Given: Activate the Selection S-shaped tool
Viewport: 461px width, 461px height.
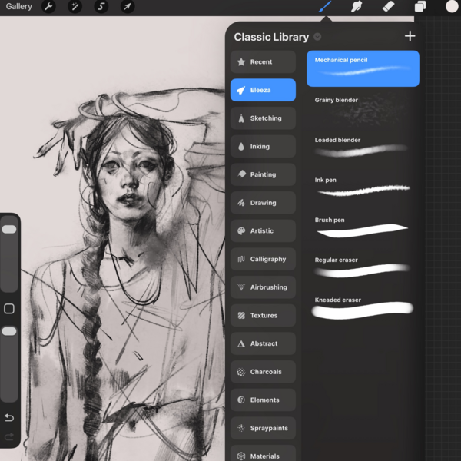Looking at the screenshot, I should click(x=101, y=6).
